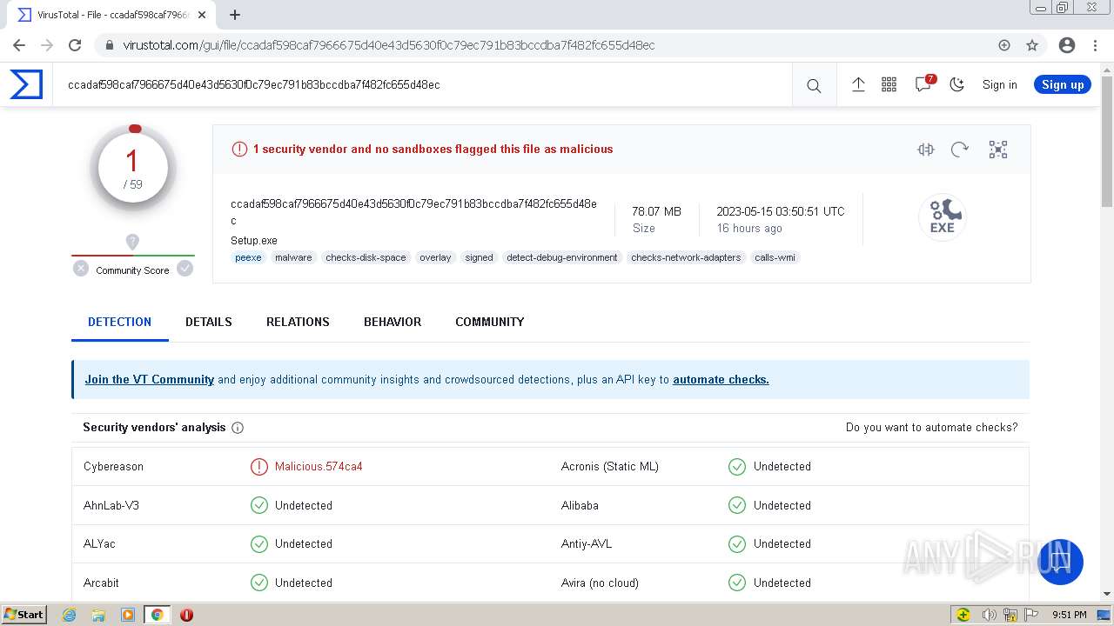Click the AhnLab-V3 vendor name
The height and width of the screenshot is (626, 1114).
pos(111,505)
